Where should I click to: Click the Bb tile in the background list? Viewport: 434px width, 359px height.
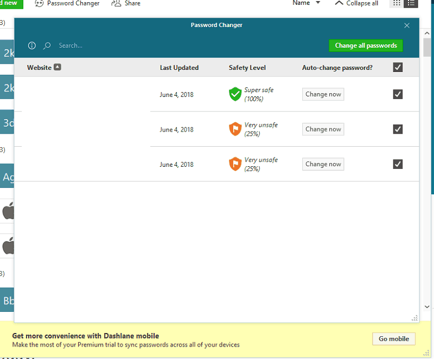coord(7,300)
